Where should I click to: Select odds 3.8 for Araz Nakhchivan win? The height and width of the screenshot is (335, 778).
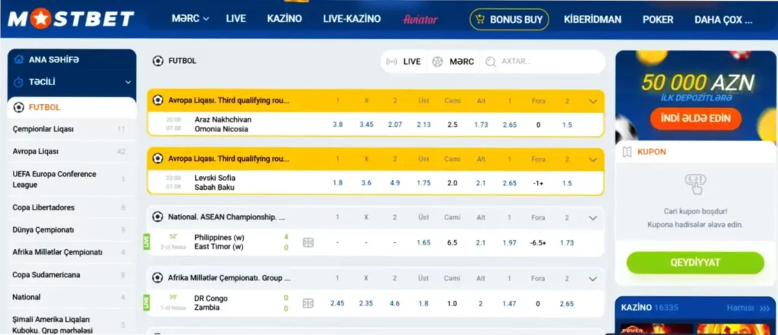tap(337, 124)
